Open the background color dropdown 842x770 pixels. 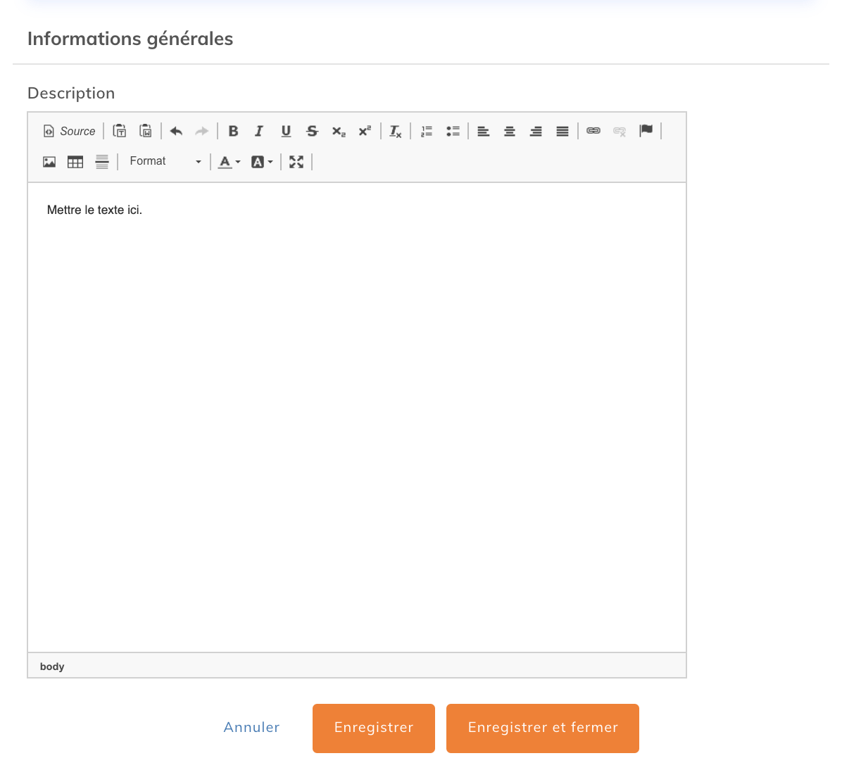[x=262, y=162]
